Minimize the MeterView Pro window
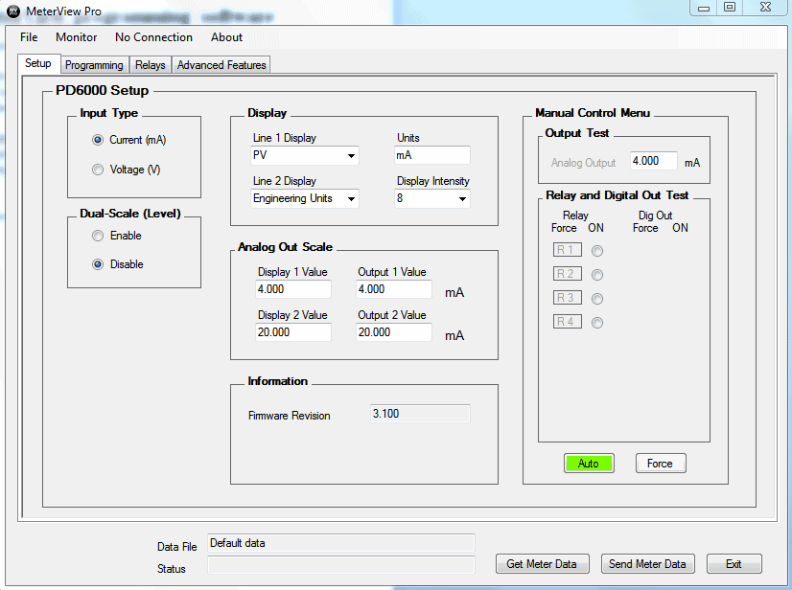The height and width of the screenshot is (590, 792). [x=704, y=8]
